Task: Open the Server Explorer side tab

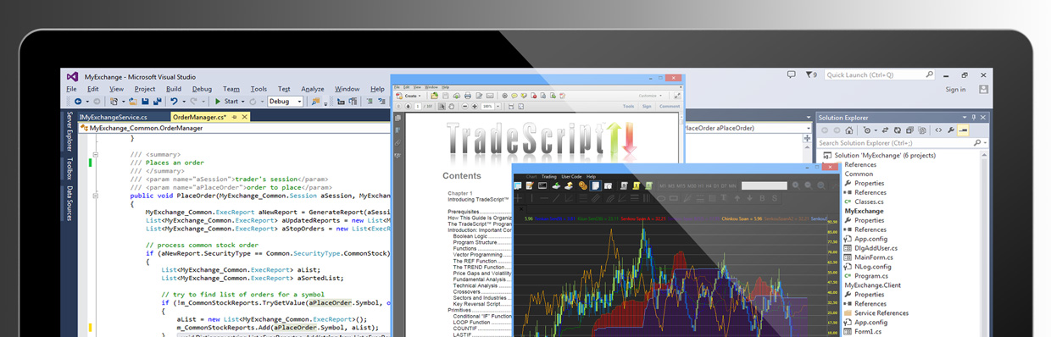Action: (x=70, y=131)
